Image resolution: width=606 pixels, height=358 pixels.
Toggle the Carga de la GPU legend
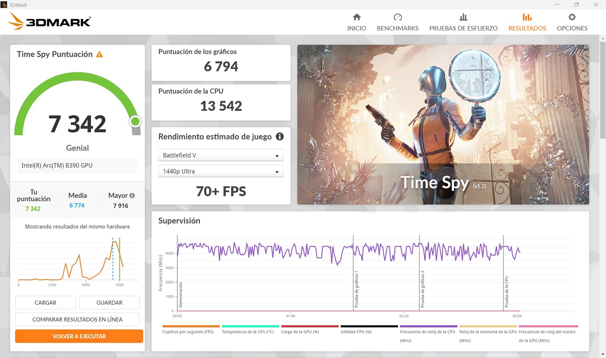pyautogui.click(x=309, y=326)
